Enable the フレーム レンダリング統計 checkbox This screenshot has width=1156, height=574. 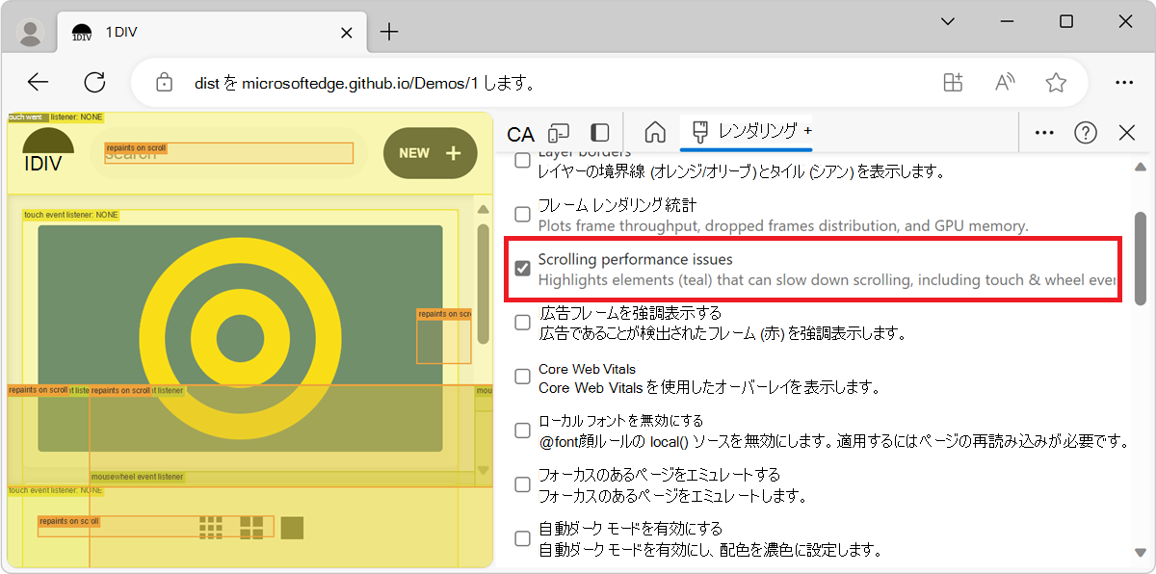tap(522, 216)
